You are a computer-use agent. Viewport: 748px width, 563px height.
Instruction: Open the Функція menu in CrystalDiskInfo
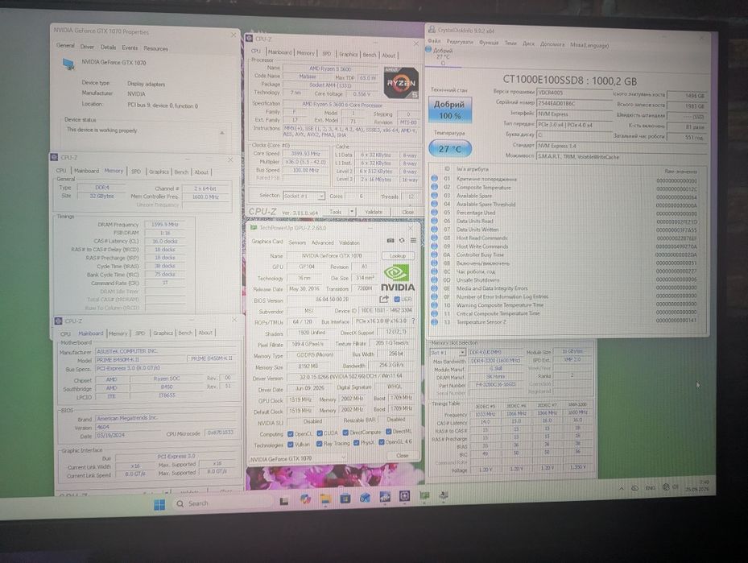click(489, 43)
